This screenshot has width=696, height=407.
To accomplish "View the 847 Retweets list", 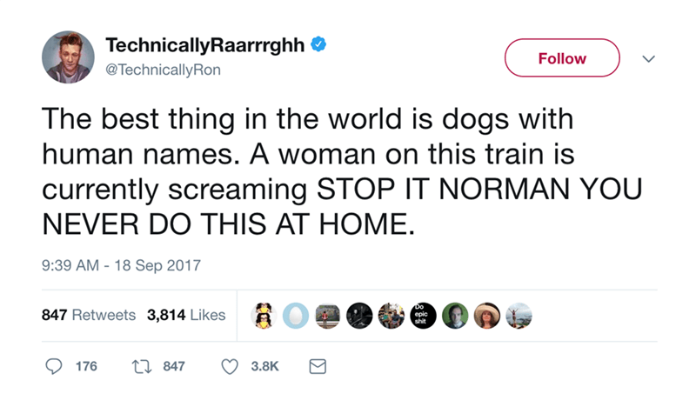I will pos(89,315).
